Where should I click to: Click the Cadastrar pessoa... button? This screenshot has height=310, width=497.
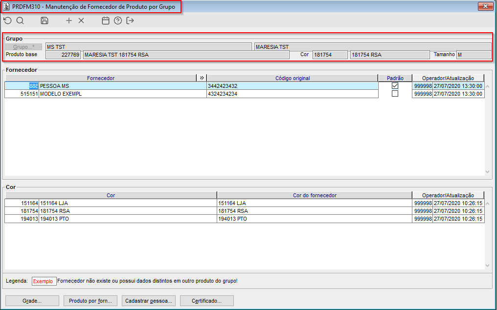click(148, 301)
